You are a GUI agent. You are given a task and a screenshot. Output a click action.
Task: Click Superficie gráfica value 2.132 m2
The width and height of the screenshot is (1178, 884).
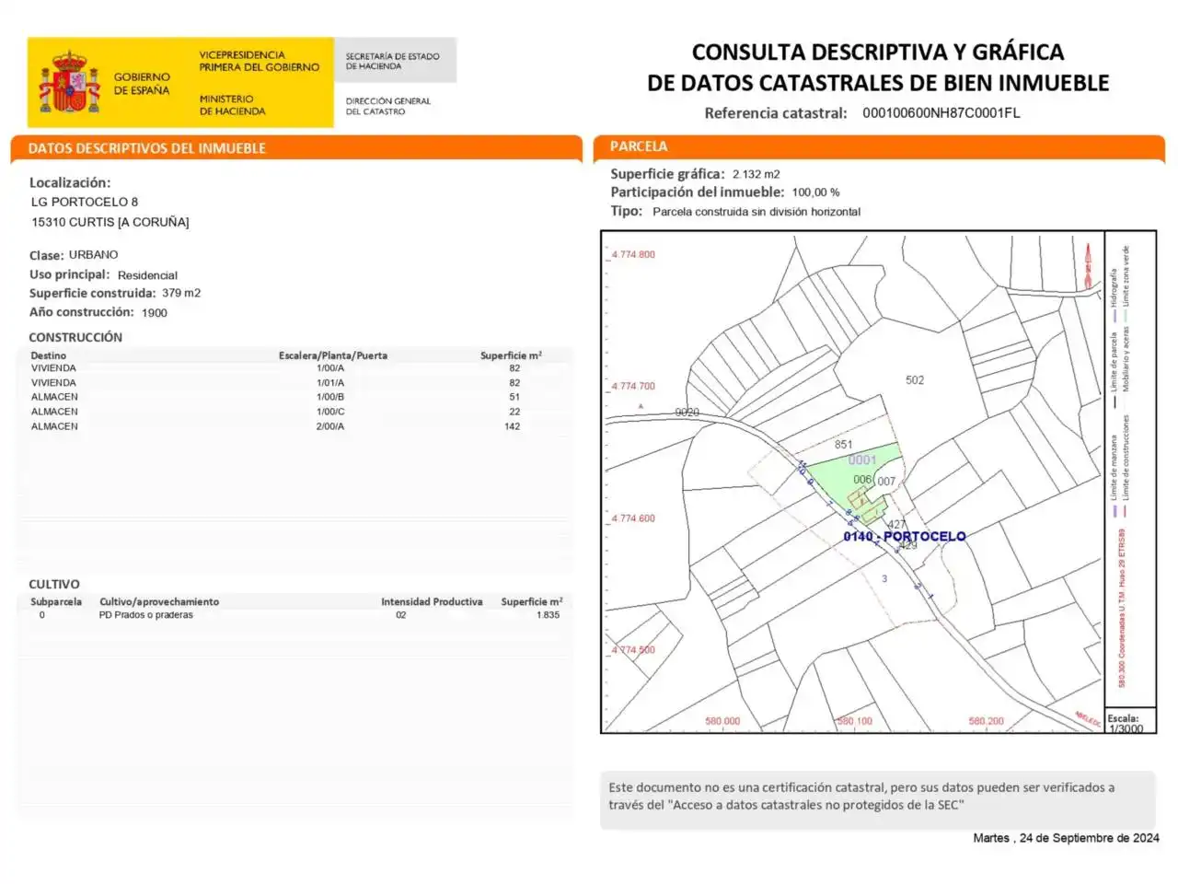pyautogui.click(x=756, y=174)
